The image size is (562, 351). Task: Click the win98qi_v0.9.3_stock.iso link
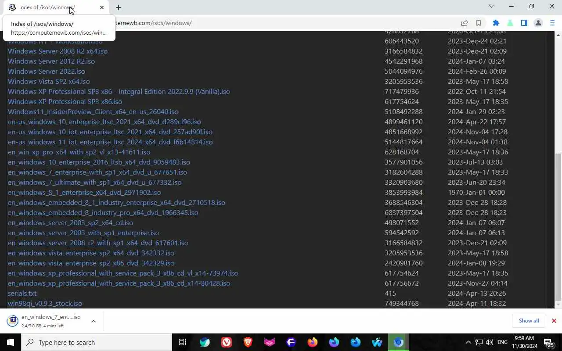coord(45,303)
